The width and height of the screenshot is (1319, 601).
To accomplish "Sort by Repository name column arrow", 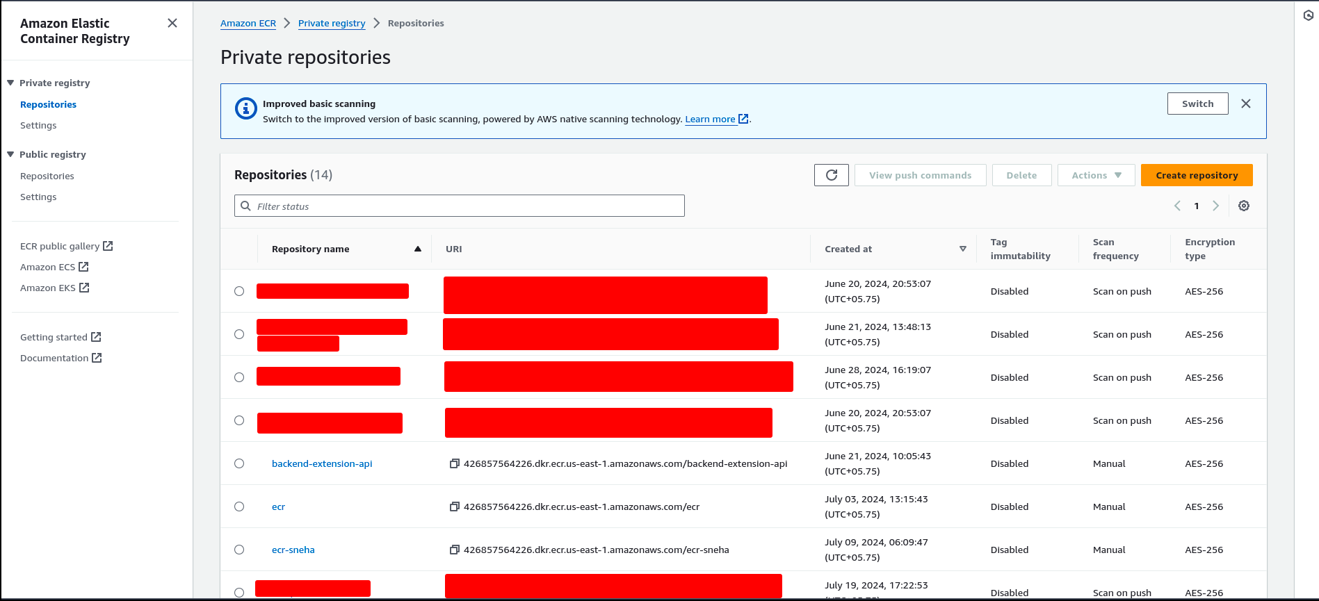I will pyautogui.click(x=418, y=249).
